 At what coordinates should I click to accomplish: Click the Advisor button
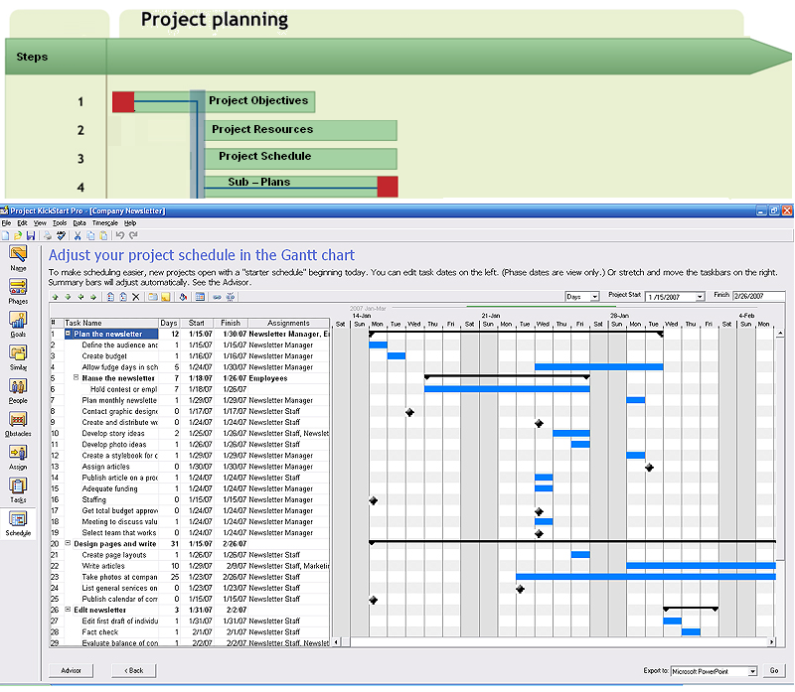point(70,670)
